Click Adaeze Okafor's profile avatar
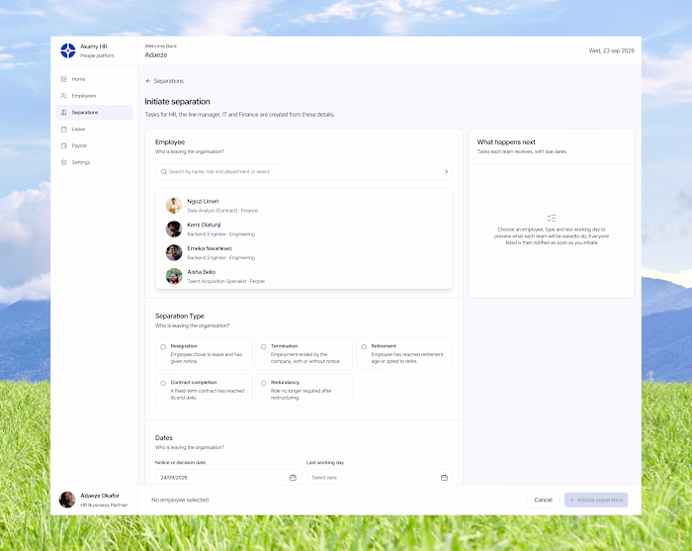Viewport: 692px width, 551px height. point(67,500)
